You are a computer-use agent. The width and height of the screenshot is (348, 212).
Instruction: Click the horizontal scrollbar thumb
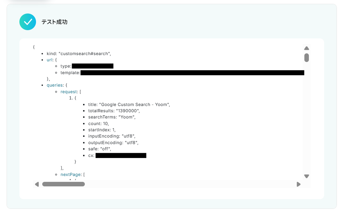click(63, 184)
